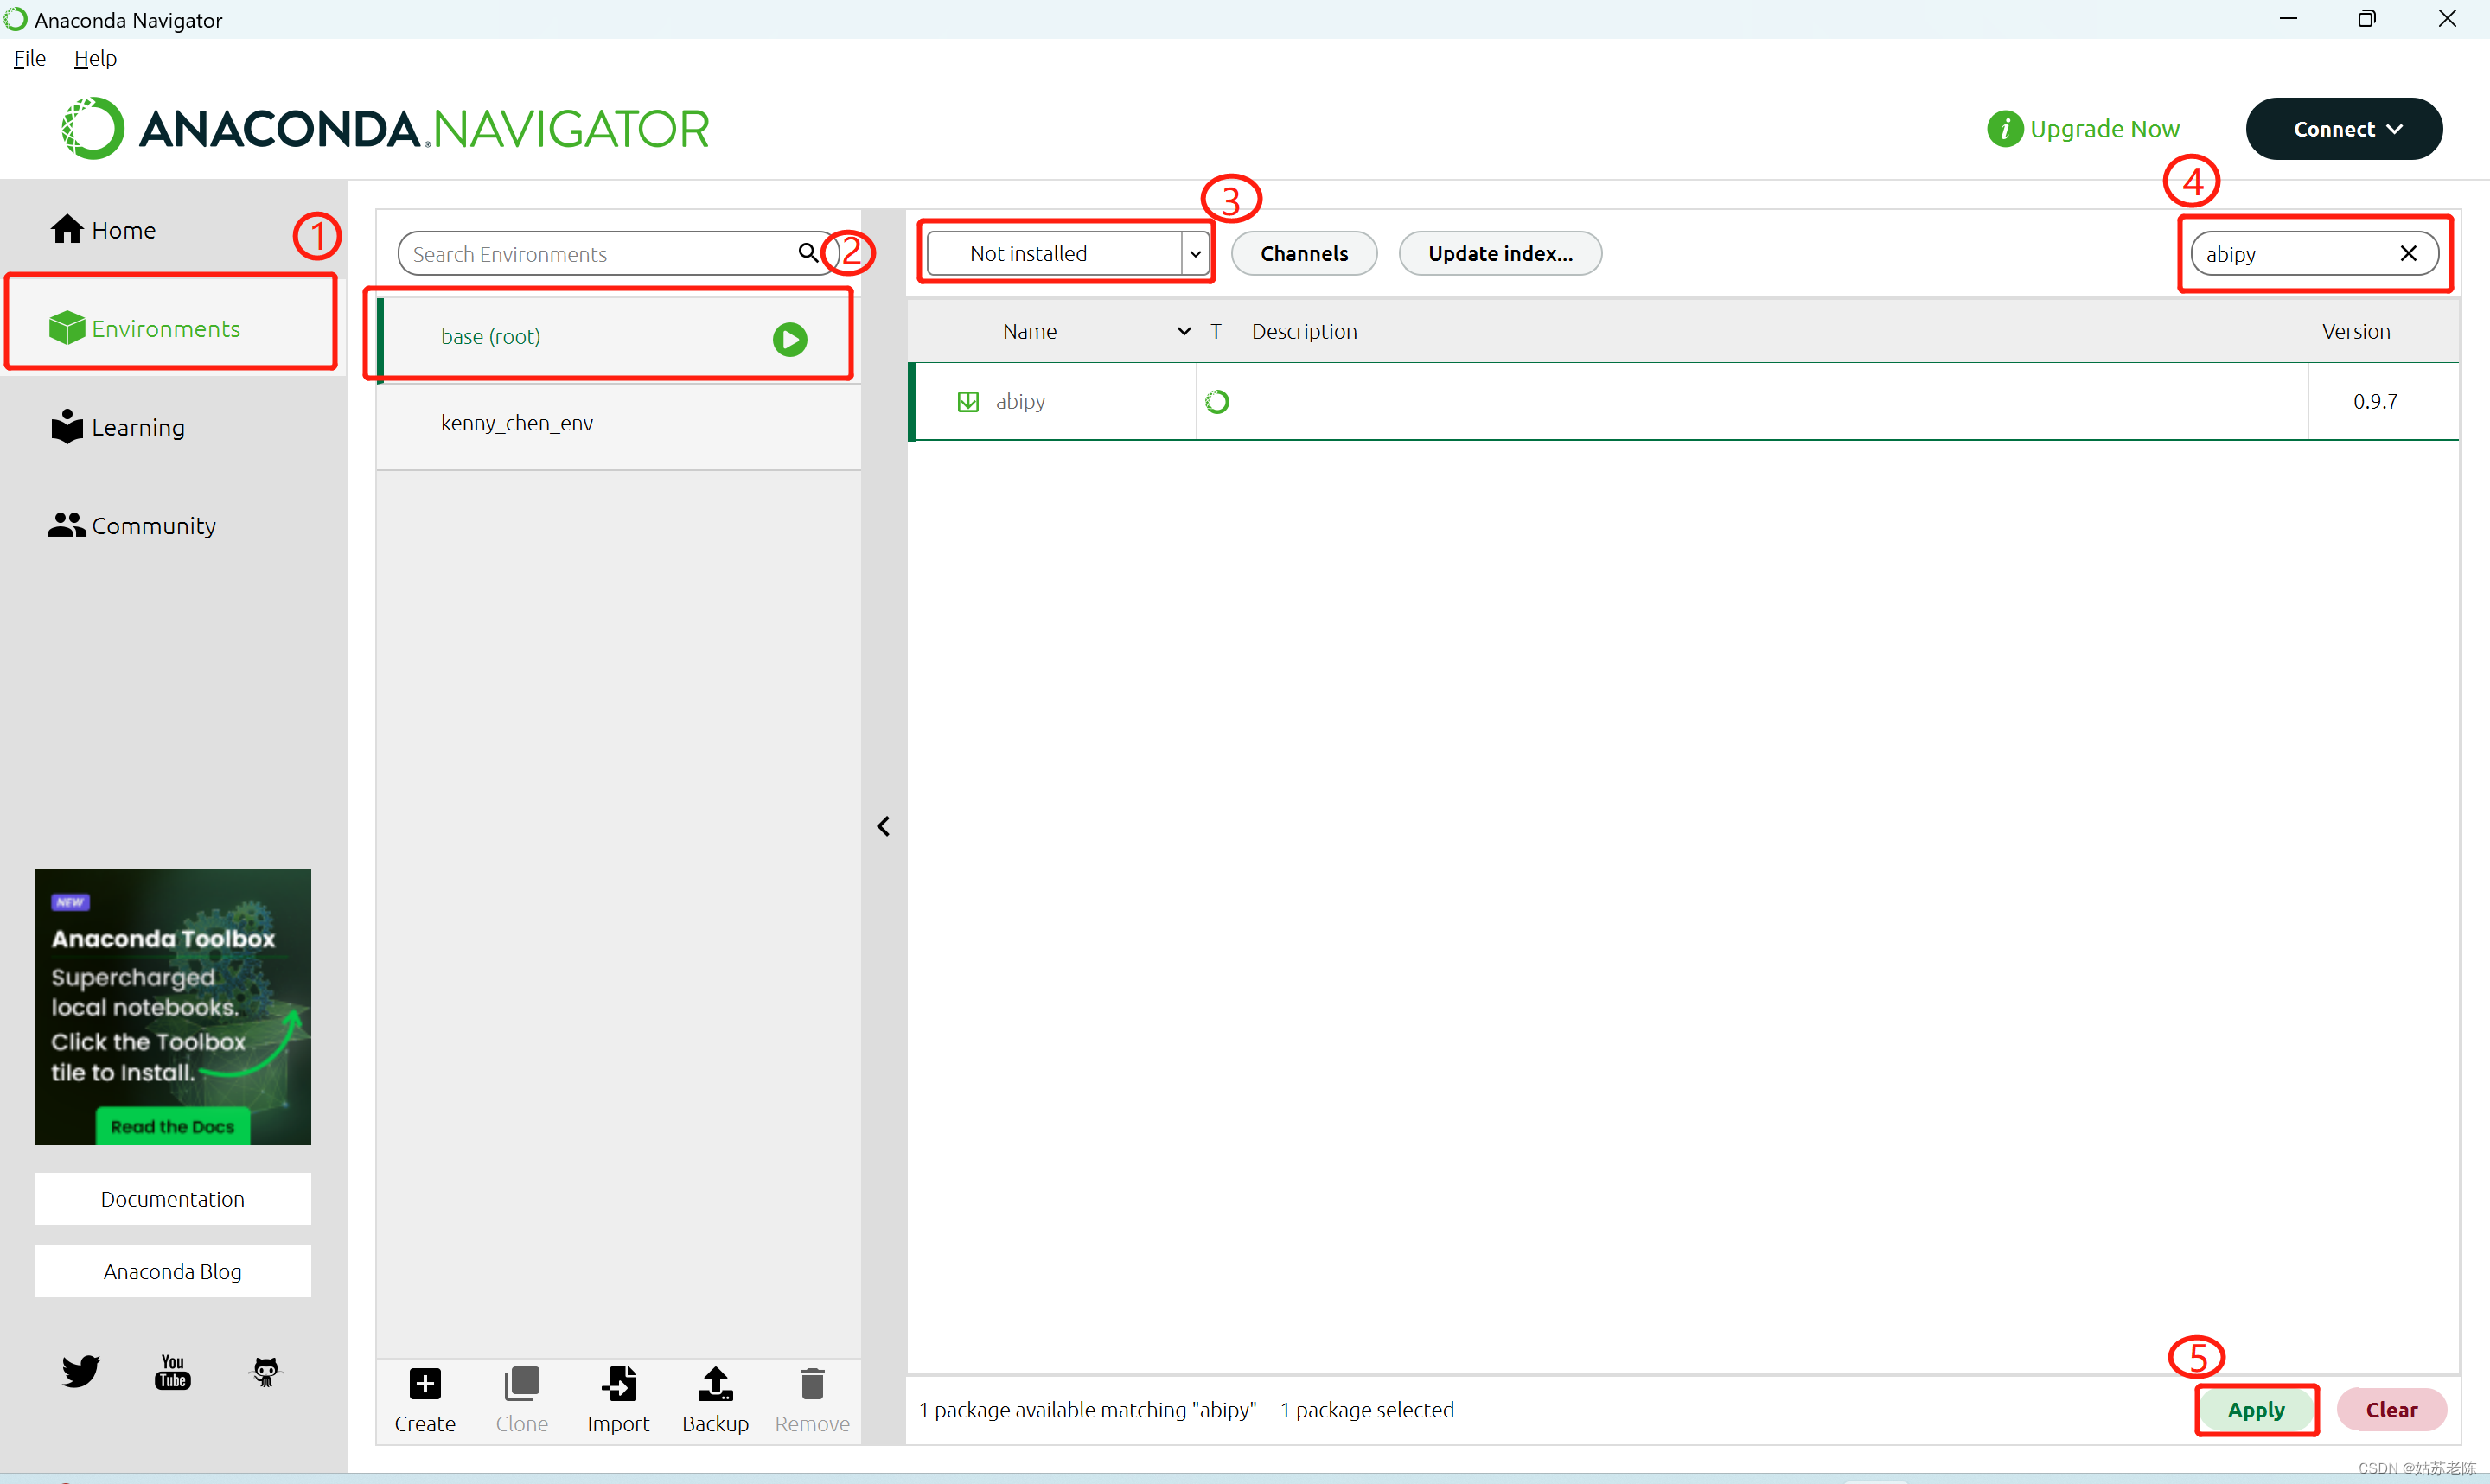Click the Anaconda Navigator logo
The width and height of the screenshot is (2490, 1484).
tap(385, 129)
